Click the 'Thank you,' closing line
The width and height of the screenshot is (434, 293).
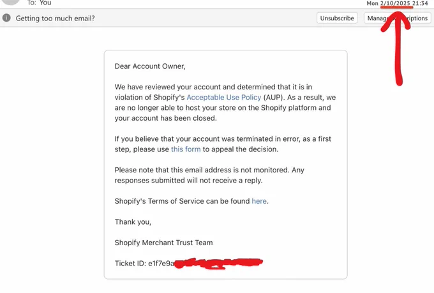point(133,222)
